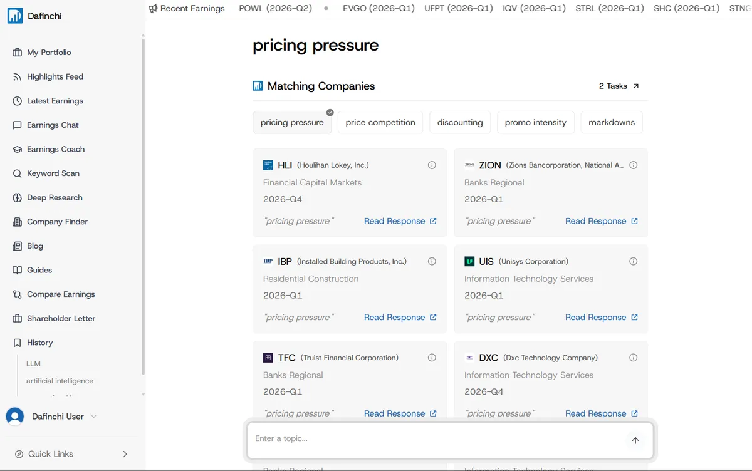Open LLM history entry
Screen dimensions: 752x471
click(33, 363)
